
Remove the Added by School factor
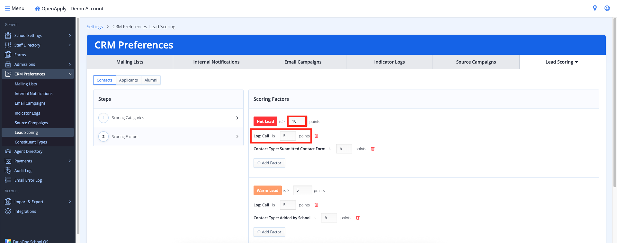pyautogui.click(x=358, y=218)
